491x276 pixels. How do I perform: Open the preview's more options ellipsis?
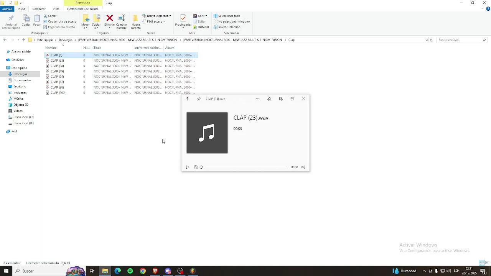click(258, 99)
